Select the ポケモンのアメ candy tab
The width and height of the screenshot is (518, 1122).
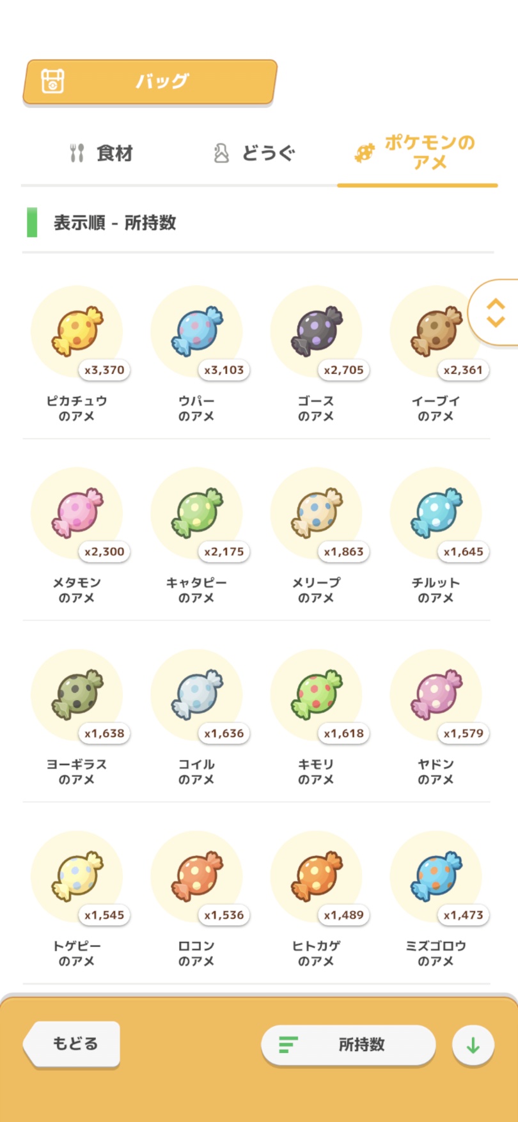coord(417,153)
